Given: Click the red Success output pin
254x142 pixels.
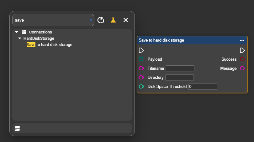Looking at the screenshot, I should point(242,59).
